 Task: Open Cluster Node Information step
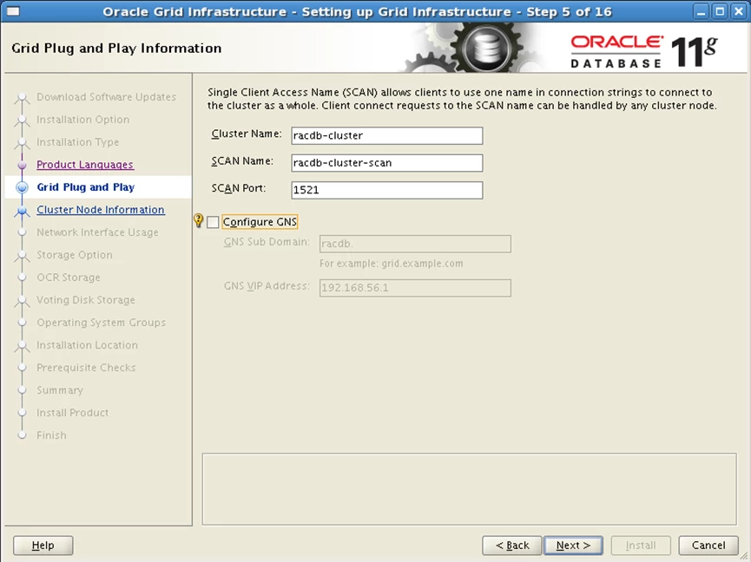pyautogui.click(x=101, y=210)
